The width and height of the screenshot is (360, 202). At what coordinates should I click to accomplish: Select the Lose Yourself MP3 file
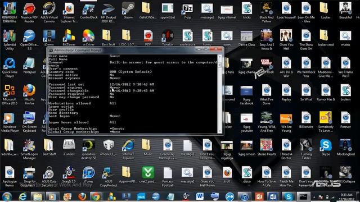coord(286,11)
